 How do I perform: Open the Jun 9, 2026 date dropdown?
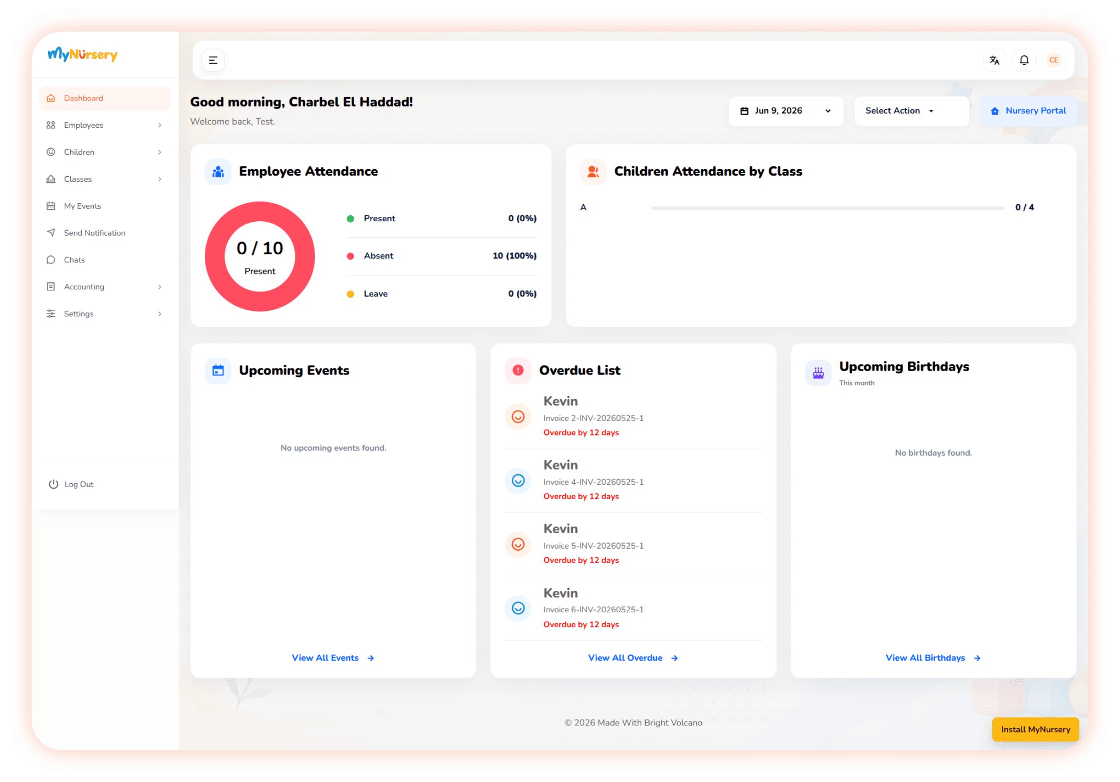click(786, 111)
